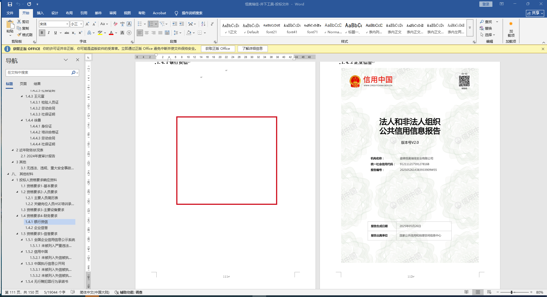
Task: Toggle Print Layout view
Action: click(478, 292)
